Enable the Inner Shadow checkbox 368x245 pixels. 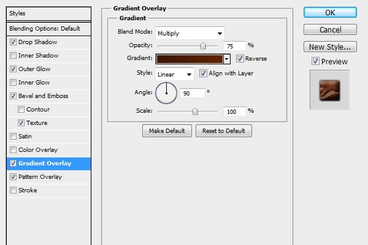[13, 56]
